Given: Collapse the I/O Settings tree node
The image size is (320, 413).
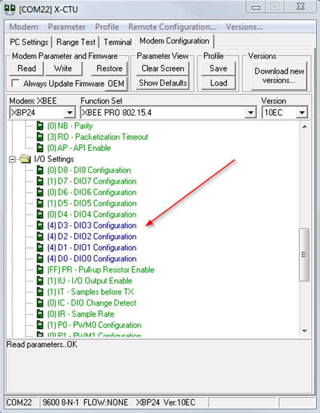Looking at the screenshot, I should (12, 159).
